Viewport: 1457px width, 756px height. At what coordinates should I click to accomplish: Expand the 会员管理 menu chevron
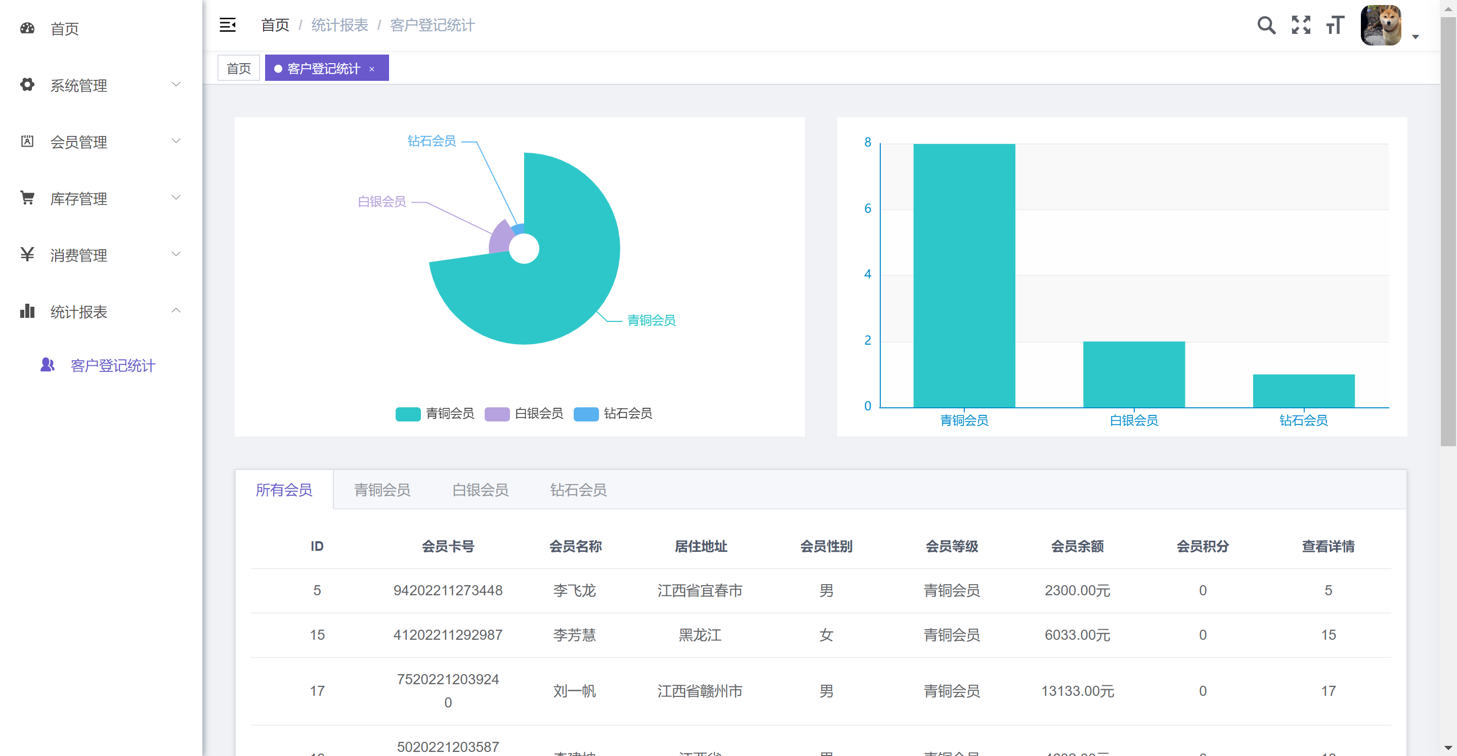[176, 140]
